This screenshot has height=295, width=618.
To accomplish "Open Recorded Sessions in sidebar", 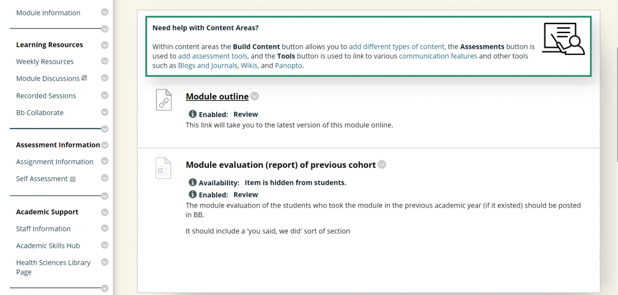I will 46,96.
